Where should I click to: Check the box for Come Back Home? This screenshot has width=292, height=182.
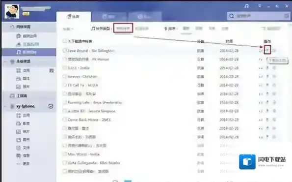point(65,120)
